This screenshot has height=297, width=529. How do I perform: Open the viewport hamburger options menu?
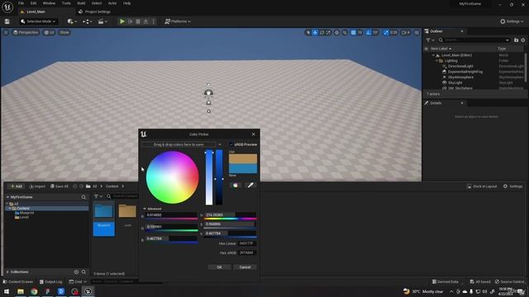(6, 32)
